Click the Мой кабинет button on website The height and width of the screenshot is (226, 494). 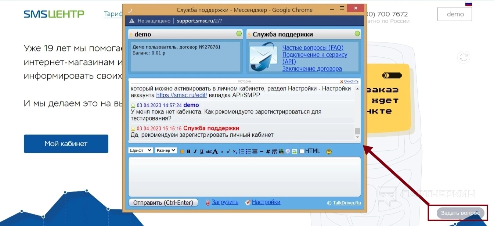pos(66,144)
